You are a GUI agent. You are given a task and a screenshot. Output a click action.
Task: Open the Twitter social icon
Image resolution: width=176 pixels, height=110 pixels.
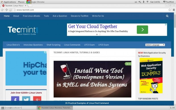(x=26, y=99)
